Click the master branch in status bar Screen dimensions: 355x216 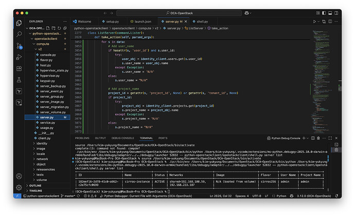click(68, 196)
